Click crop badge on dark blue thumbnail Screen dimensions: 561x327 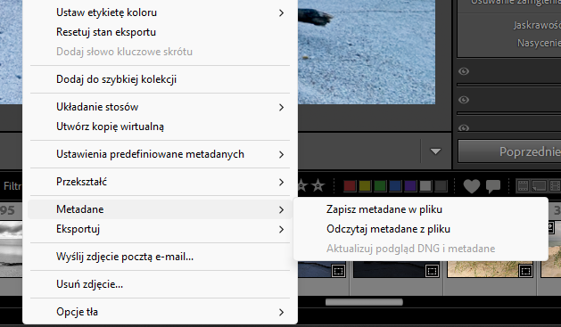click(338, 271)
